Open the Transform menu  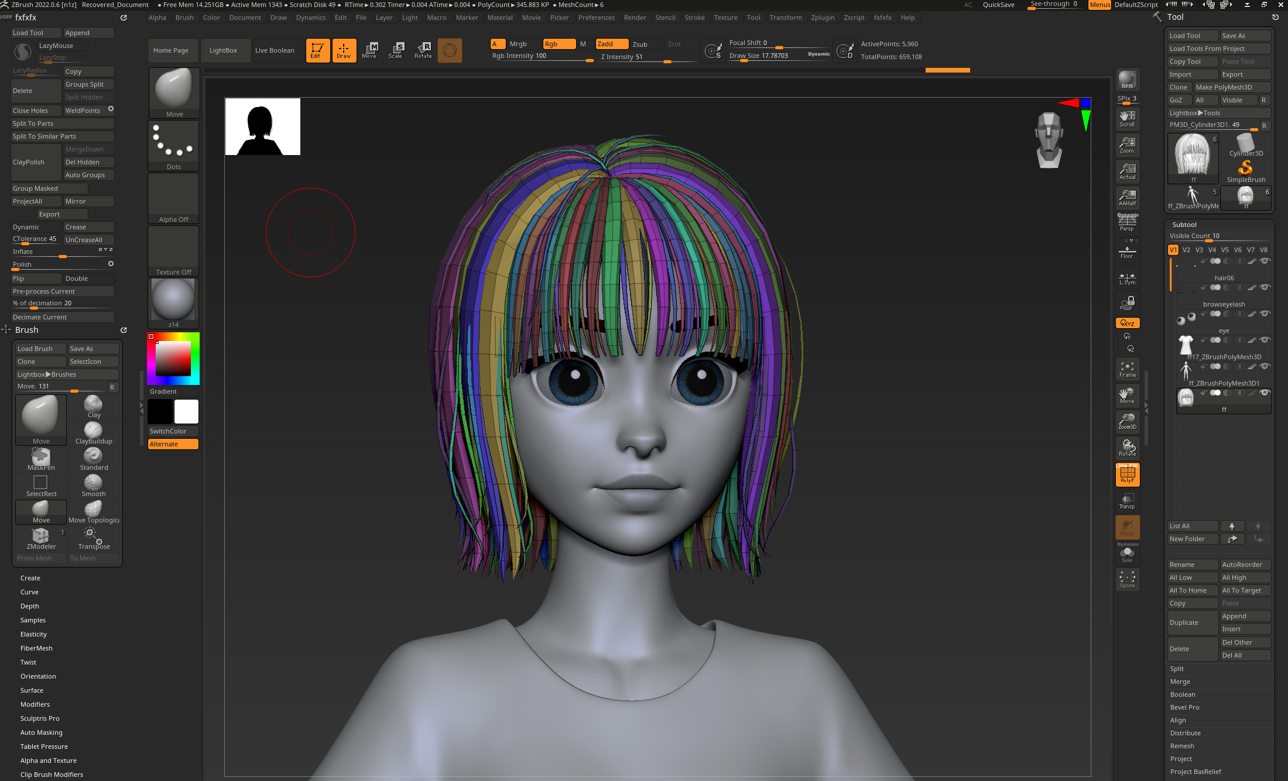(x=786, y=18)
